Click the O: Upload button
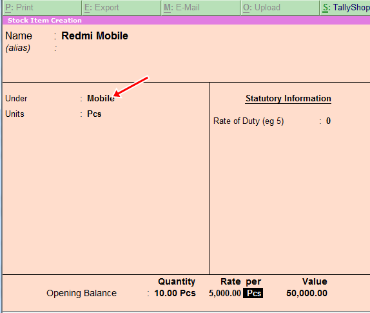 [280, 8]
